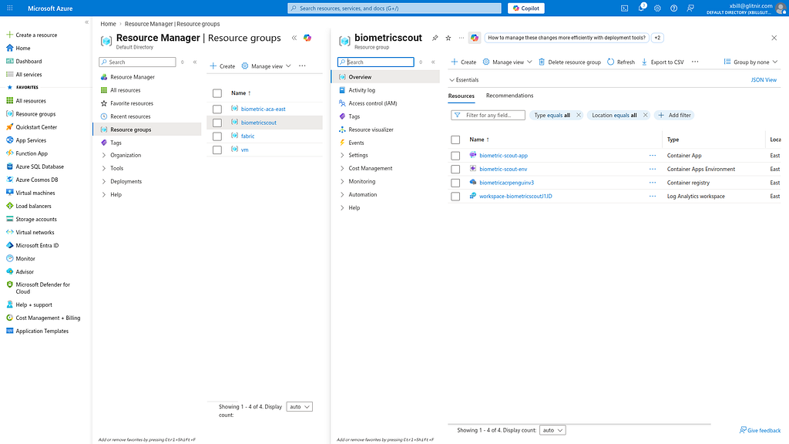Select the Resources tab
Screen dimensions: 789x444
(462, 96)
